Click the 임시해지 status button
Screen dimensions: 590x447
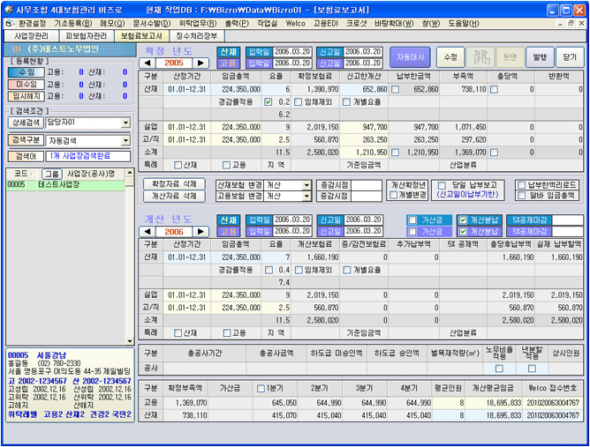click(x=26, y=96)
